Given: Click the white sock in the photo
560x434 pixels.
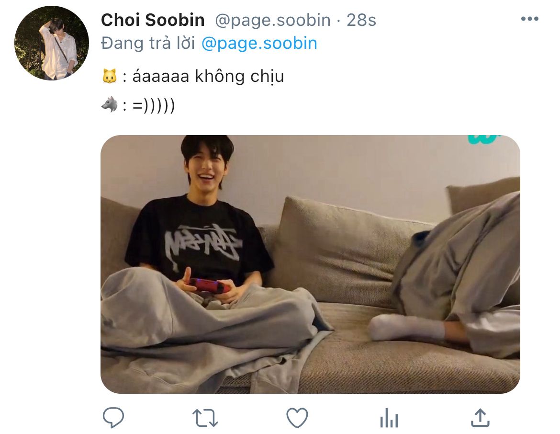Looking at the screenshot, I should [406, 328].
